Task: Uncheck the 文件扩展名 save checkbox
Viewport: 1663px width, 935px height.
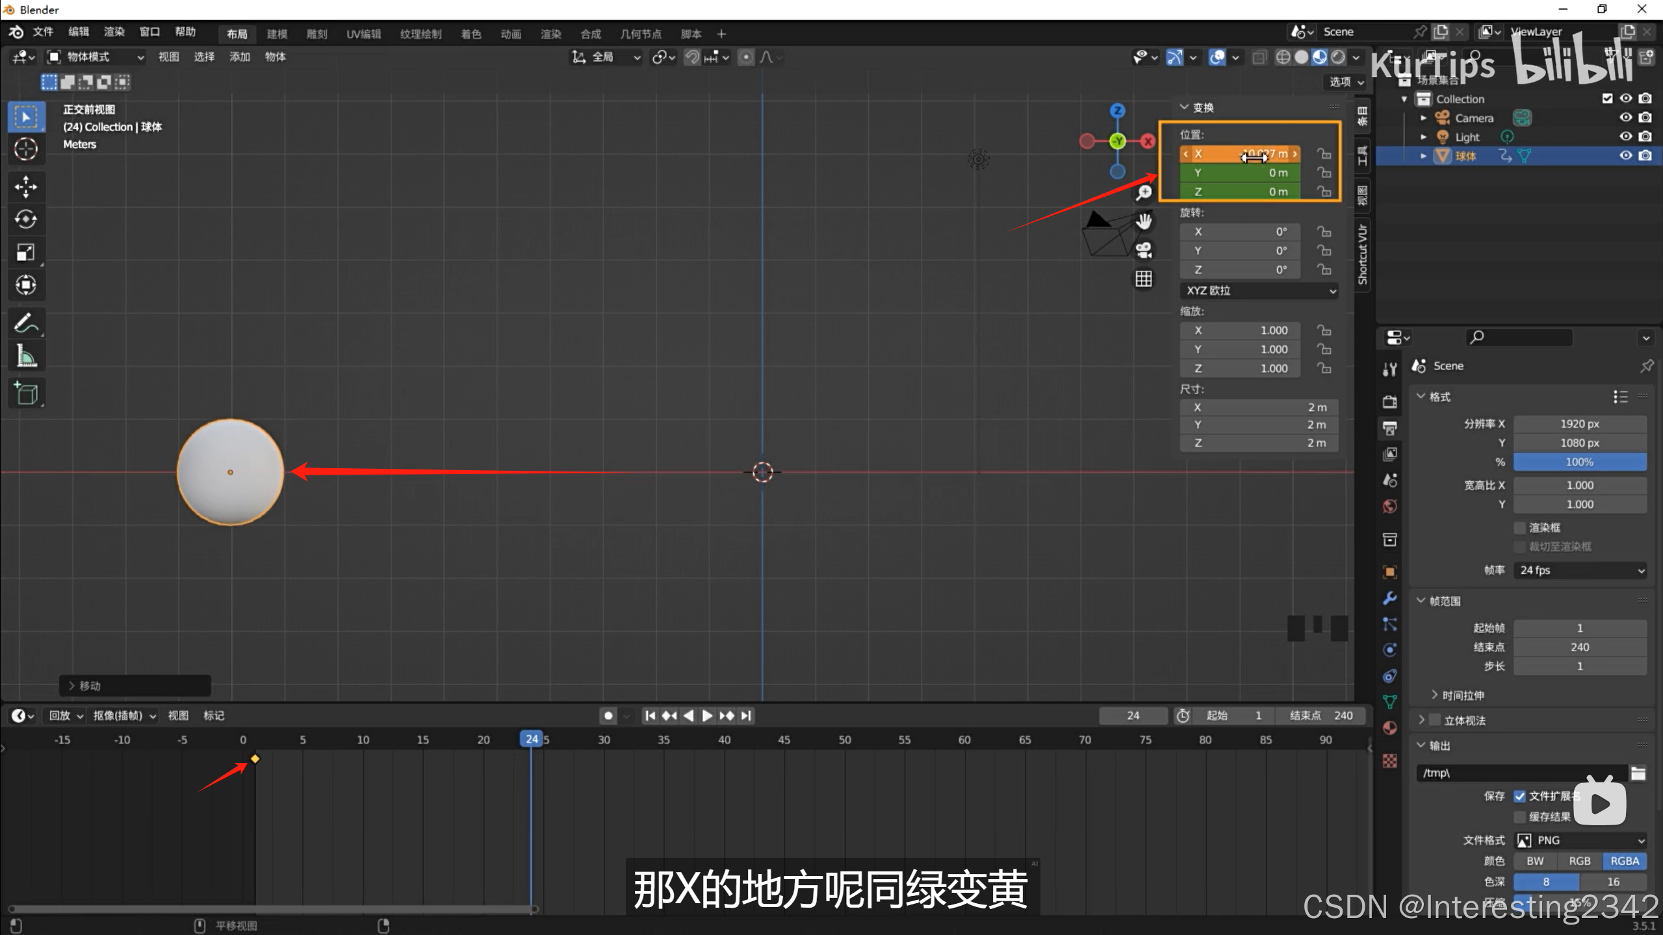Action: tap(1519, 796)
